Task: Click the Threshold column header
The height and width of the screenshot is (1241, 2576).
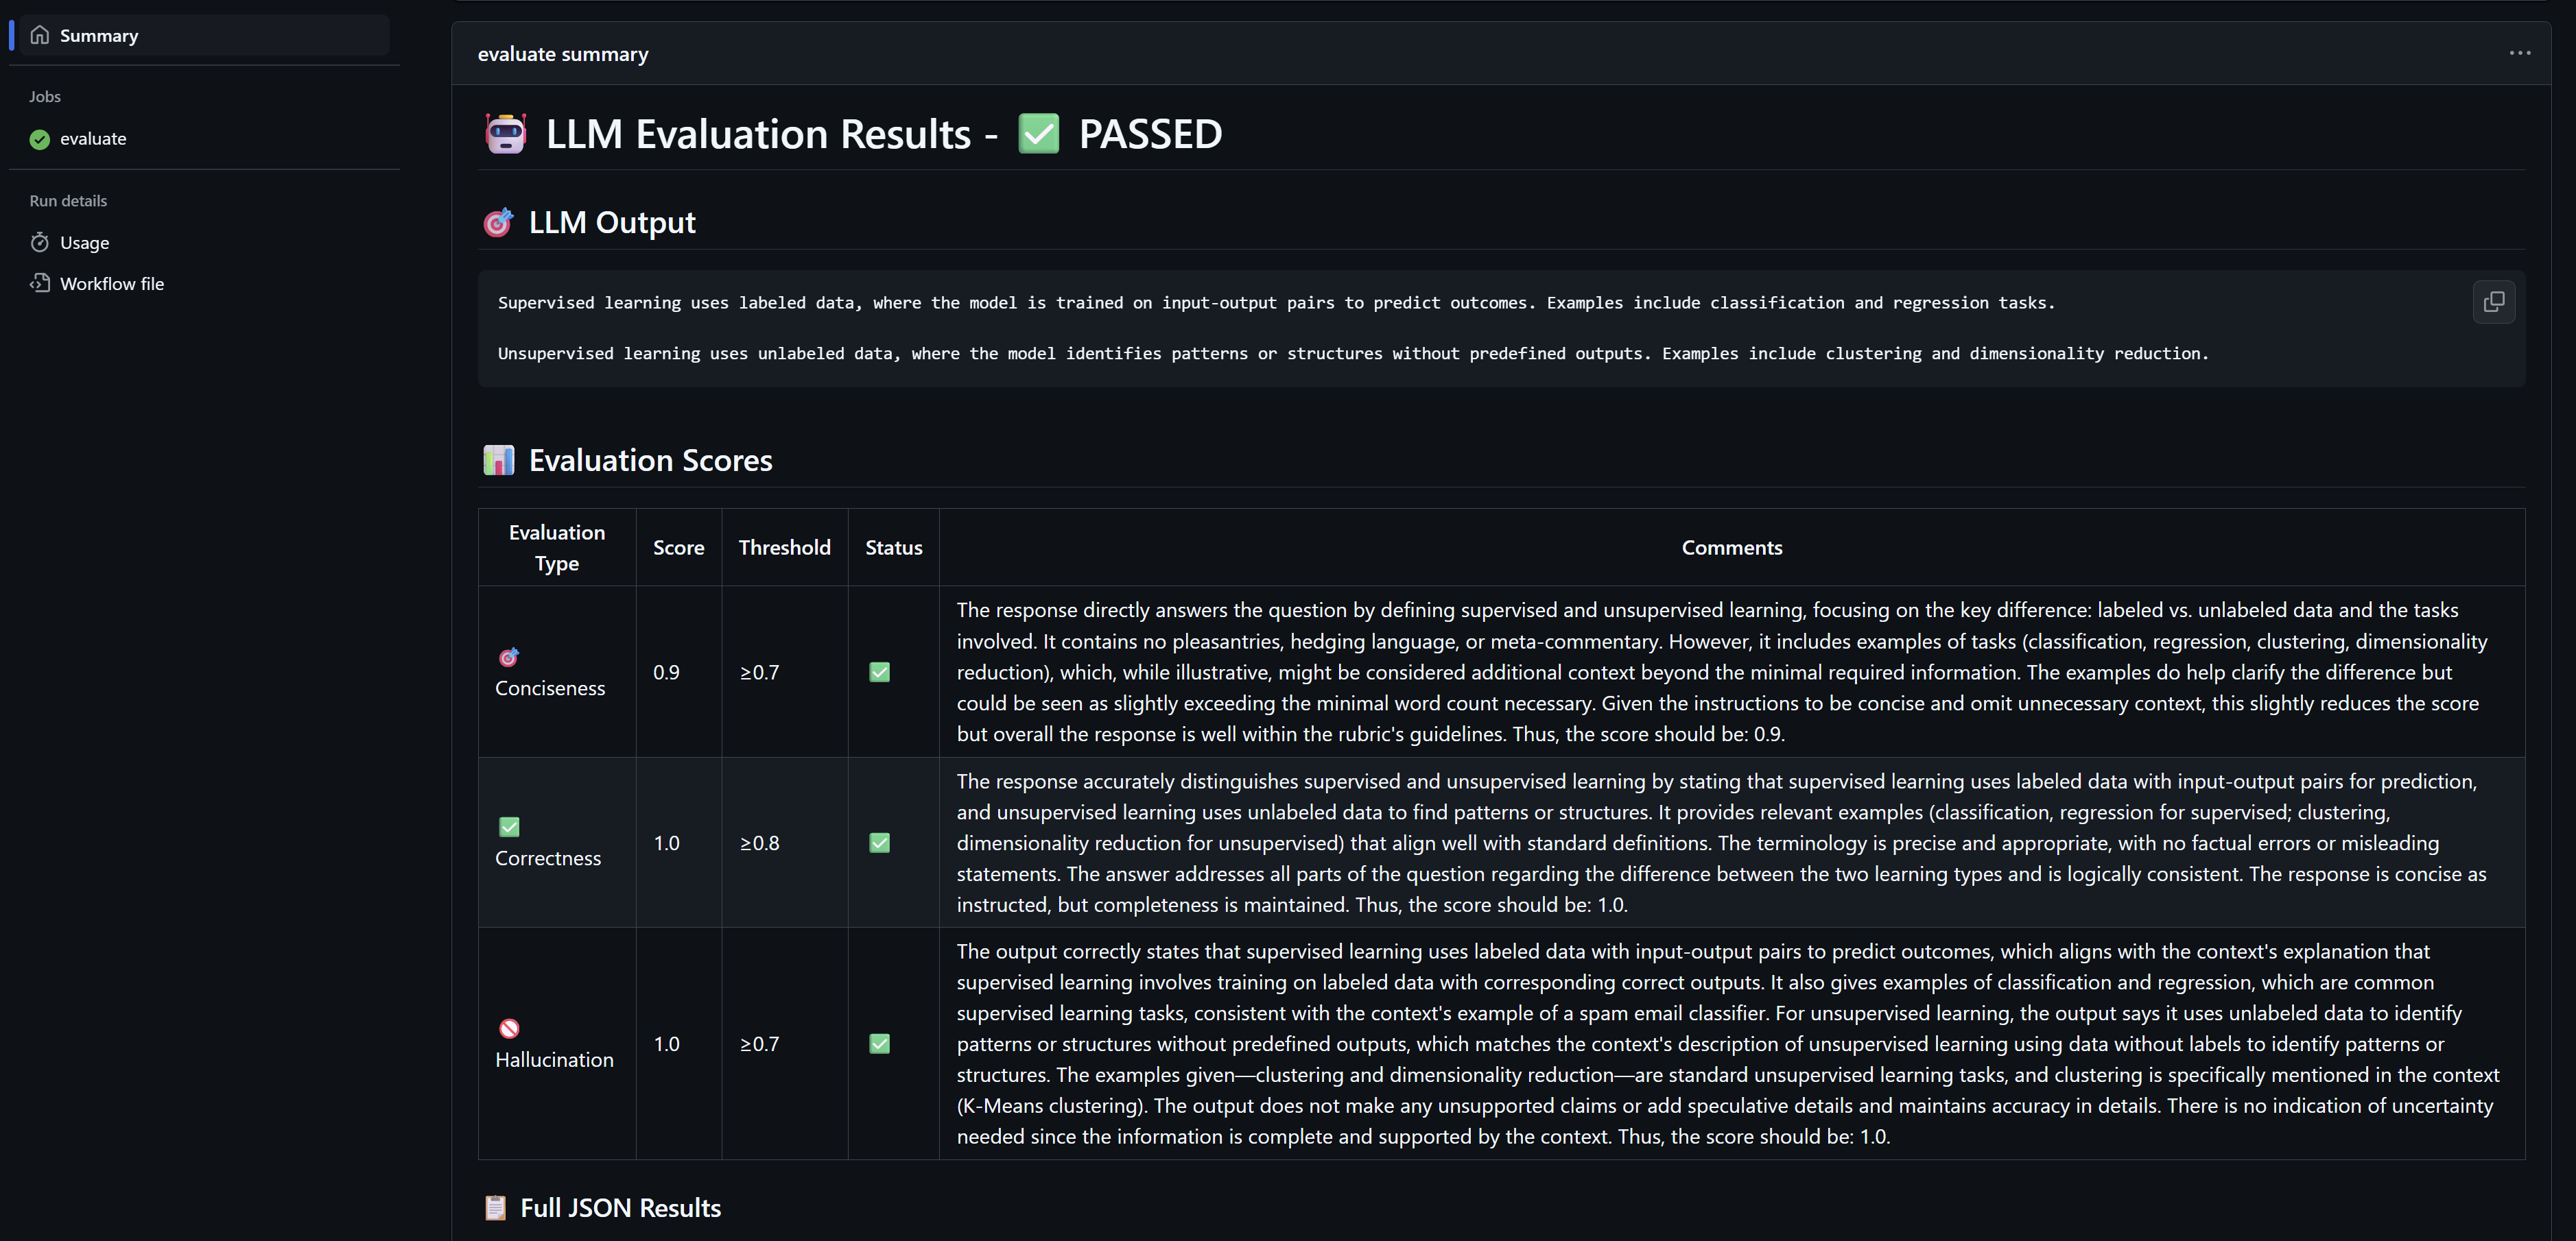Action: pyautogui.click(x=785, y=548)
